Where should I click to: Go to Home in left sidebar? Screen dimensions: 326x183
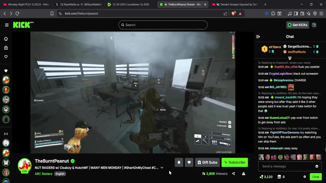click(x=6, y=39)
